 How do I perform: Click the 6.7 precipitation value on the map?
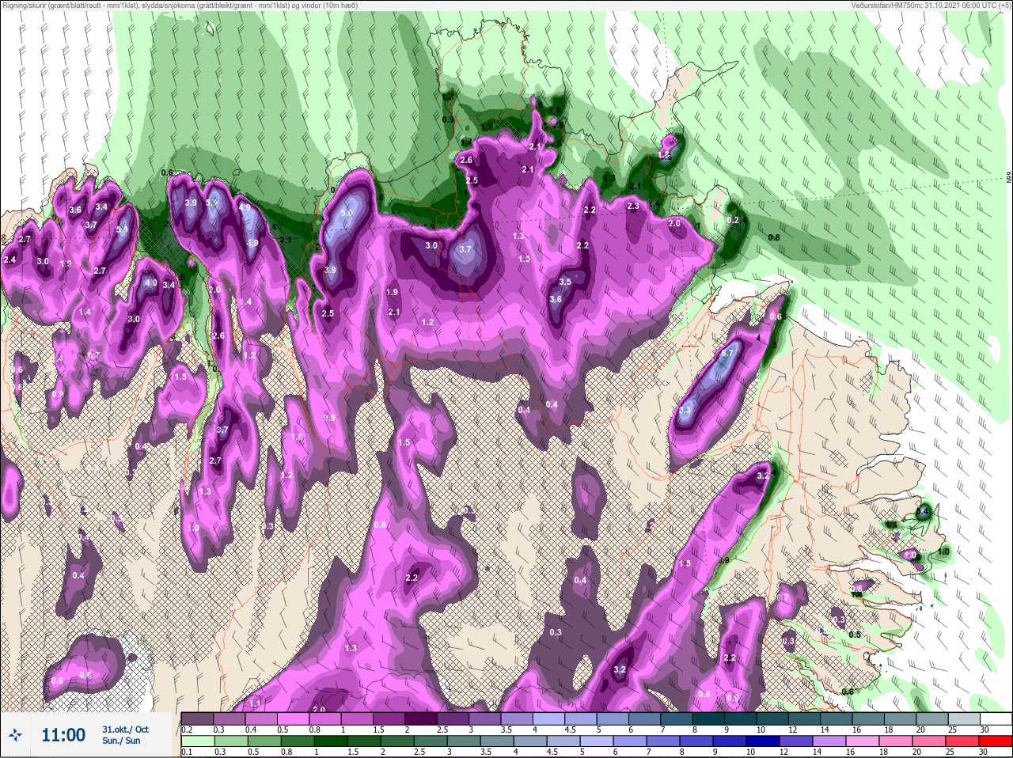coord(729,352)
